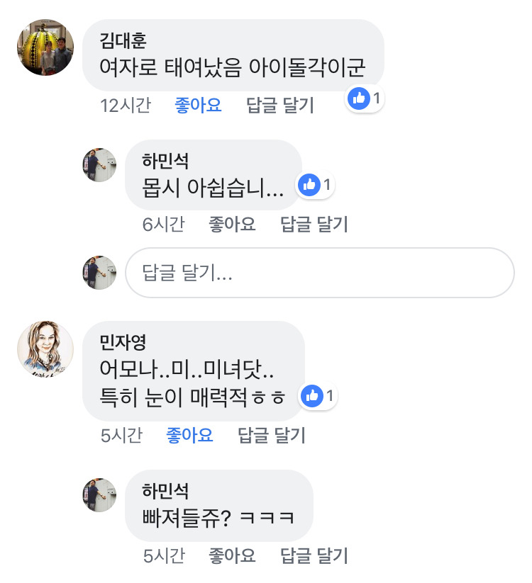The width and height of the screenshot is (532, 583).
Task: Click 답글 달기 under 민자영's comment
Action: tap(272, 435)
